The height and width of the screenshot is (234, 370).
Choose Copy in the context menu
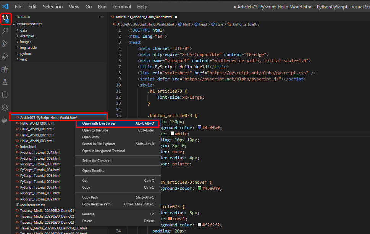coord(118,188)
